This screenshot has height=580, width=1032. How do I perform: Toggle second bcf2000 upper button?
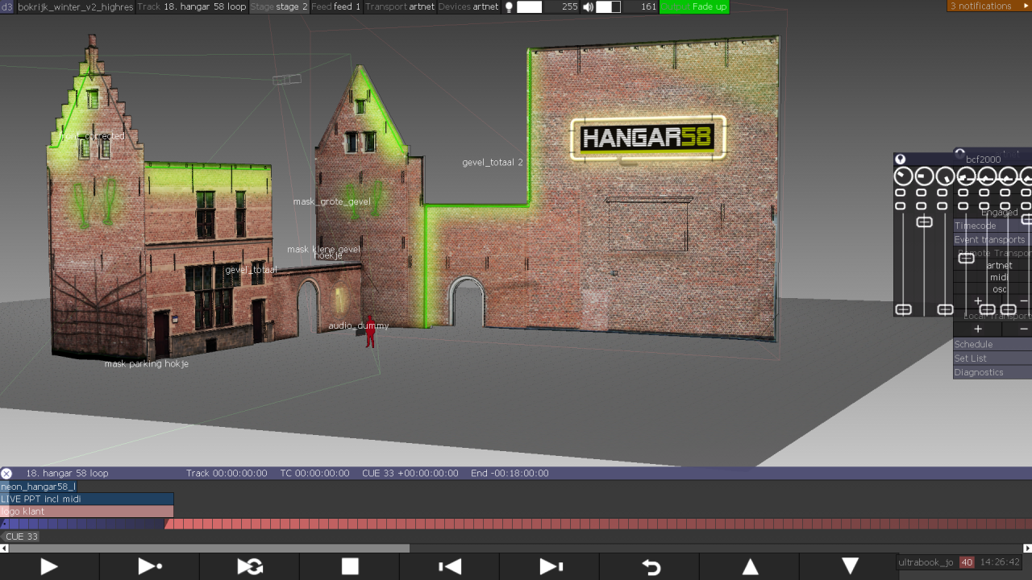922,193
